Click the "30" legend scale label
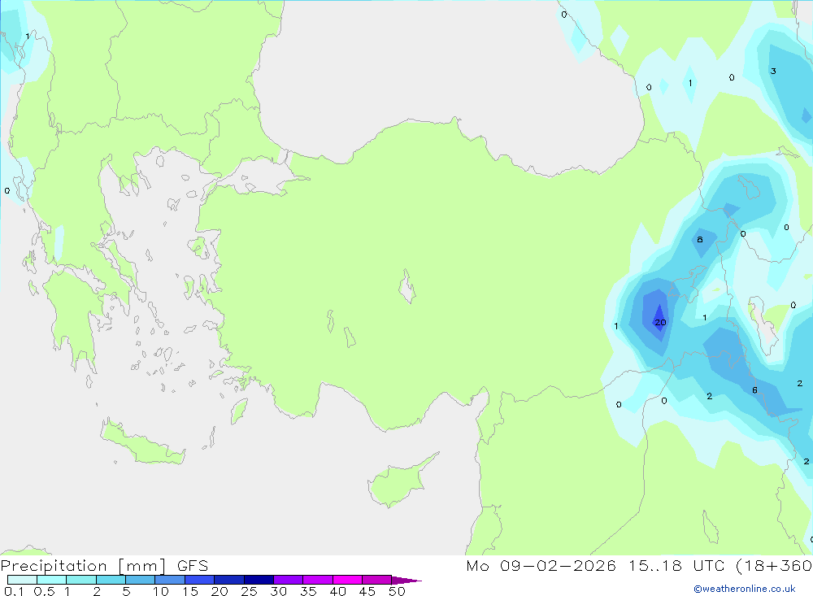The image size is (813, 596). (x=278, y=591)
